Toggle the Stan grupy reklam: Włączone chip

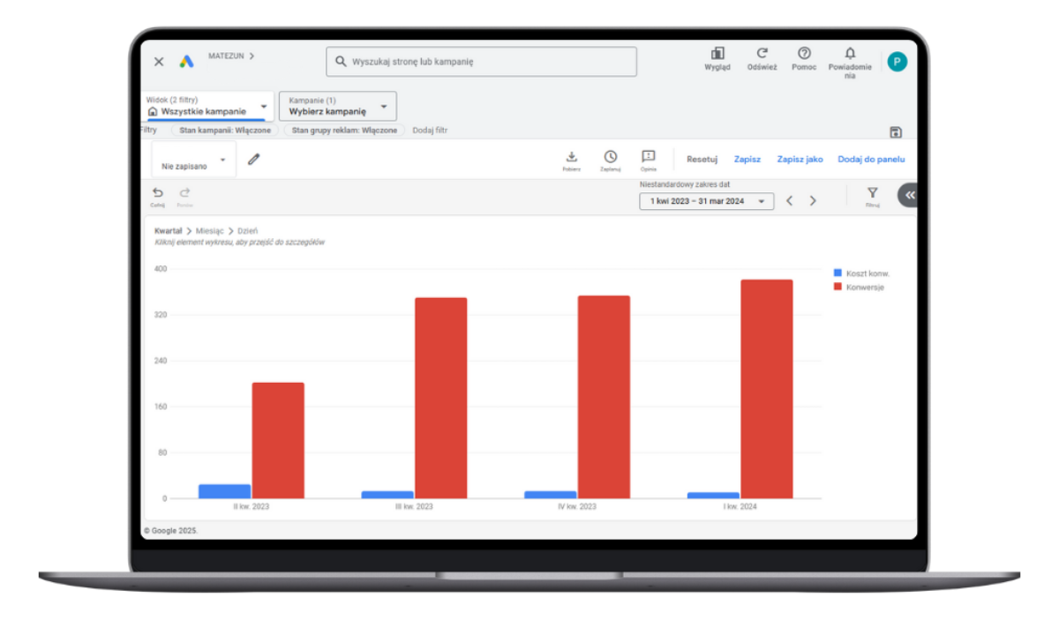pos(344,130)
